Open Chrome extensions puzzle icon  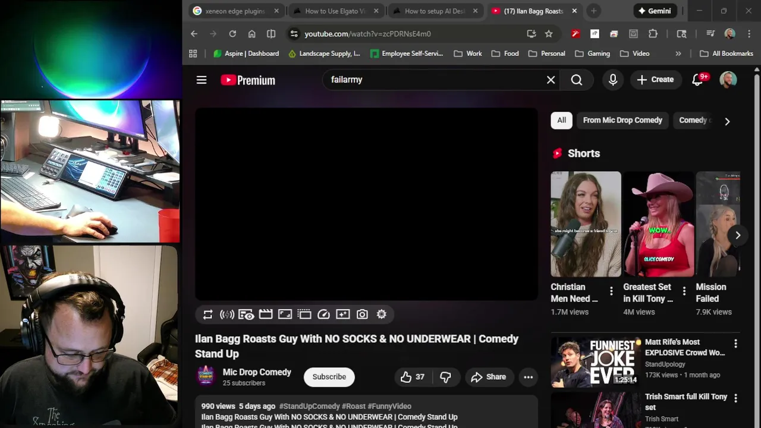[x=653, y=34]
